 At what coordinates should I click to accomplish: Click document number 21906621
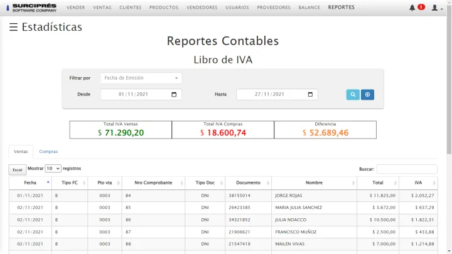pyautogui.click(x=240, y=232)
